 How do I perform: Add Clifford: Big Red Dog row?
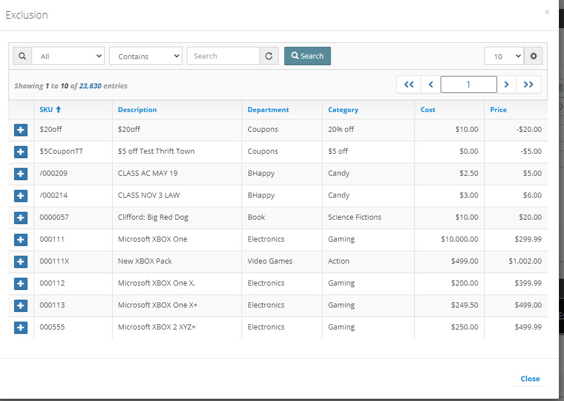click(21, 218)
